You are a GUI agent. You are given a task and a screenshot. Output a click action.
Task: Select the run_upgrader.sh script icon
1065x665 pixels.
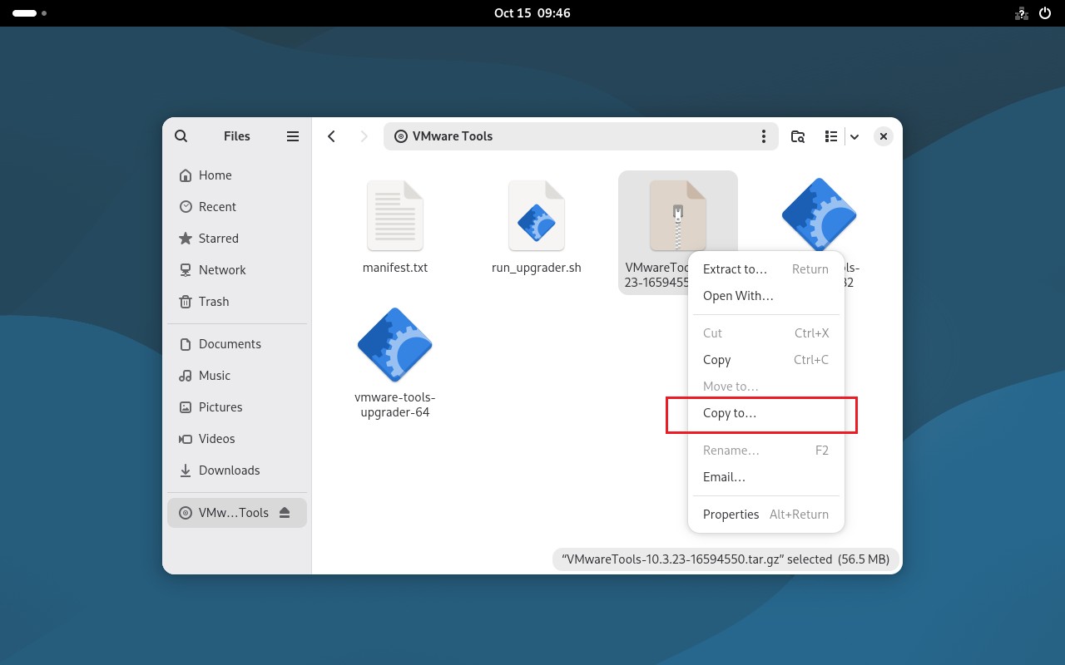tap(537, 216)
